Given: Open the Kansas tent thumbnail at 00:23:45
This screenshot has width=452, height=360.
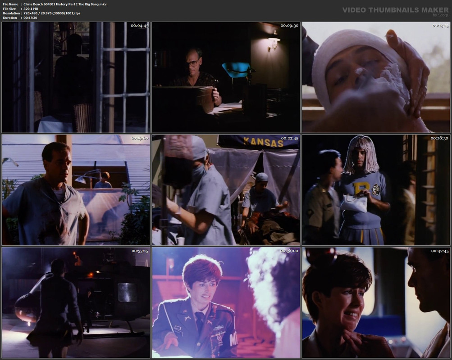Looking at the screenshot, I should click(x=226, y=190).
